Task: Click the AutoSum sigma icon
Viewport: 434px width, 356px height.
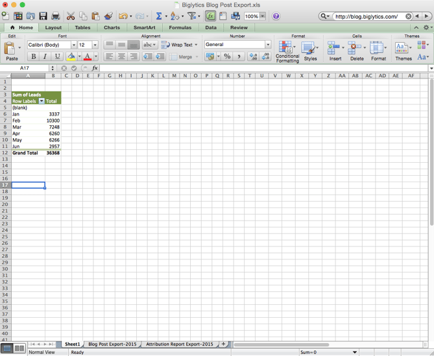Action: point(159,16)
